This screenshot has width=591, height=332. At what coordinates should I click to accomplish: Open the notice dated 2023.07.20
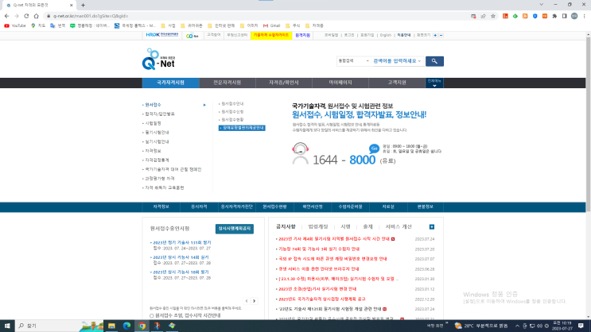point(319,249)
